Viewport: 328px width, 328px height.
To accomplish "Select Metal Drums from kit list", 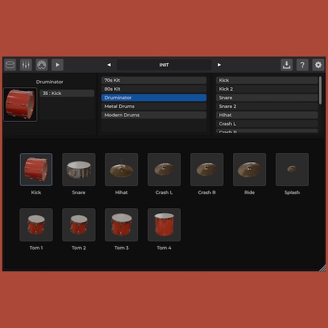I will tap(154, 106).
